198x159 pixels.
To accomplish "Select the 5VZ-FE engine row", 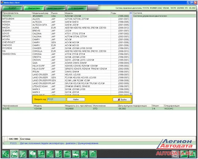I will 99,108.
